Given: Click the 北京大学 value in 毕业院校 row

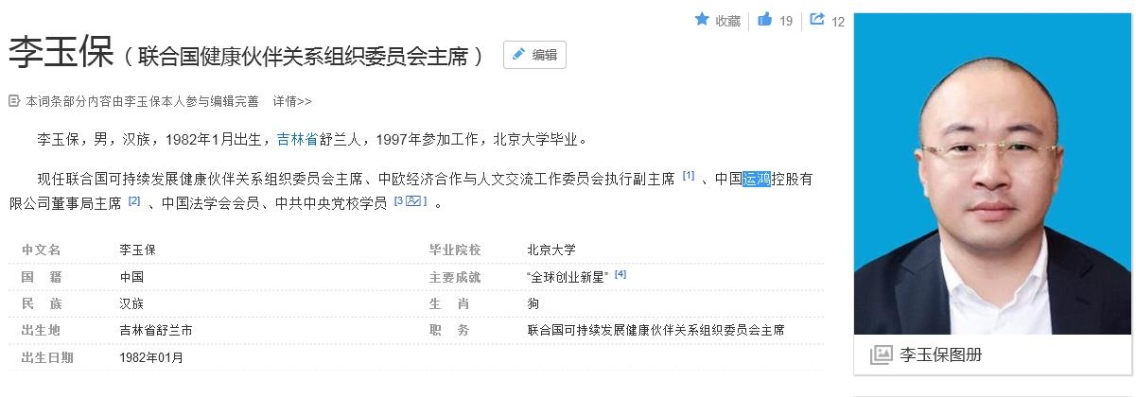Looking at the screenshot, I should tap(551, 250).
